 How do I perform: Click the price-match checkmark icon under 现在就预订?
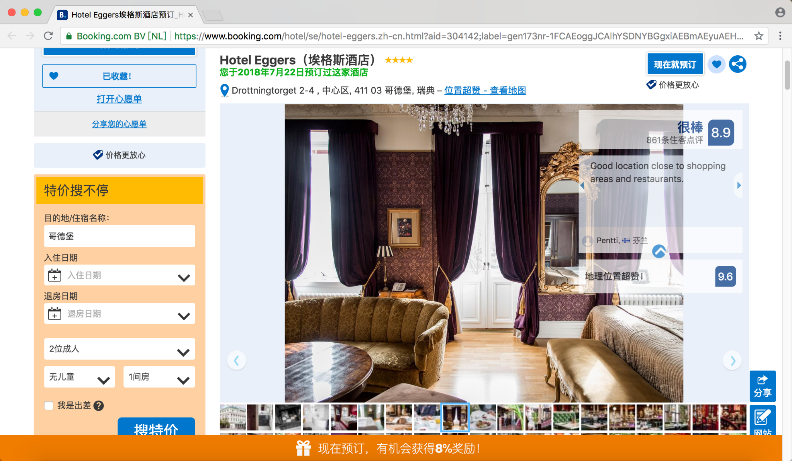click(651, 84)
